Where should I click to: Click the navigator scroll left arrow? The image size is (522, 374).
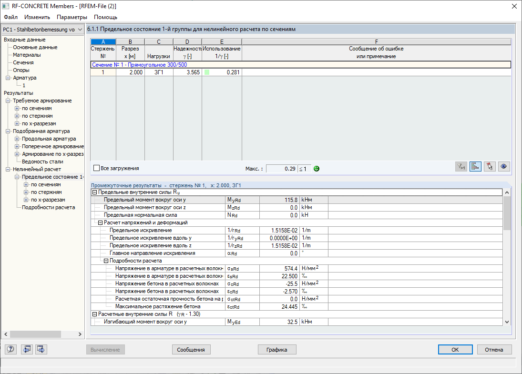(6, 334)
